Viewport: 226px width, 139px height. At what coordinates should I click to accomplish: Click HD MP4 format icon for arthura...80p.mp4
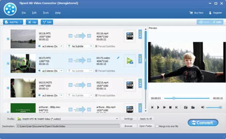[x=130, y=108]
